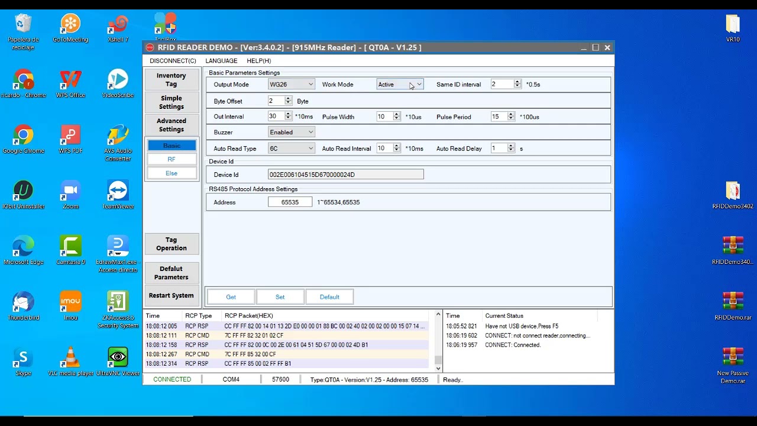Open the Tag Operation section

pyautogui.click(x=172, y=244)
